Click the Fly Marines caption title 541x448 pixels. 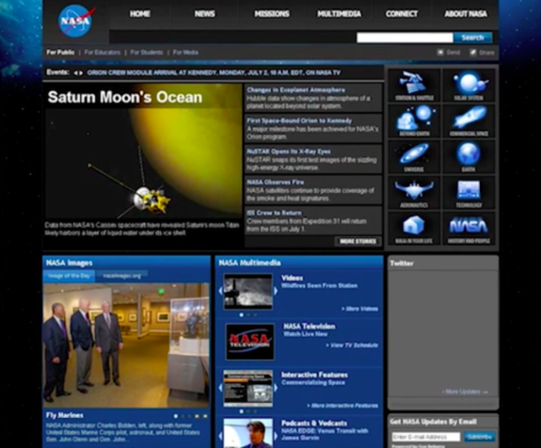65,415
